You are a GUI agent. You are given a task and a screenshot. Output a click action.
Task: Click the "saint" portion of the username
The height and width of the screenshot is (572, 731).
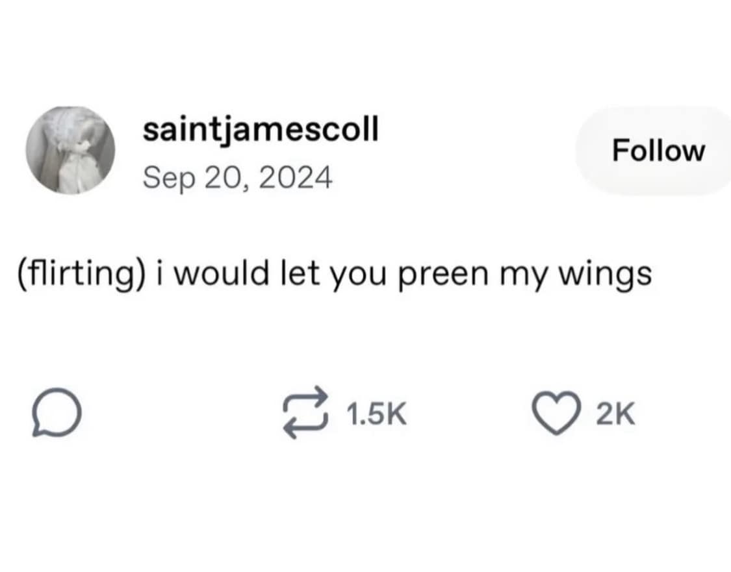click(x=174, y=131)
